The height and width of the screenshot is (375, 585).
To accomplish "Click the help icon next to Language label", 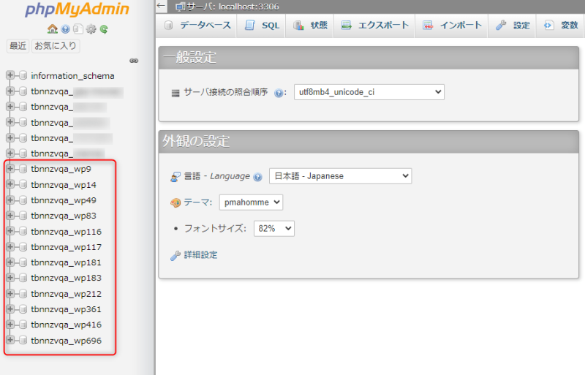I will pyautogui.click(x=257, y=177).
